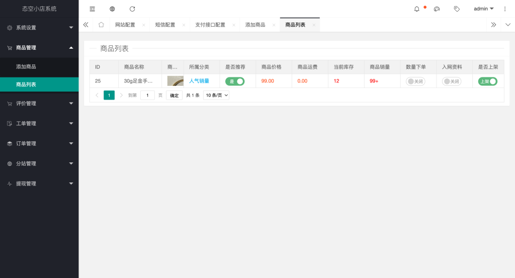The height and width of the screenshot is (278, 515).
Task: Switch to the 网站配置 tab
Action: pyautogui.click(x=125, y=25)
